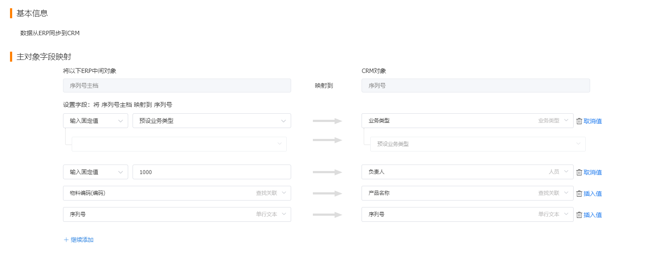This screenshot has width=654, height=270.
Task: Click trash icon for 业务类型 row
Action: point(579,121)
